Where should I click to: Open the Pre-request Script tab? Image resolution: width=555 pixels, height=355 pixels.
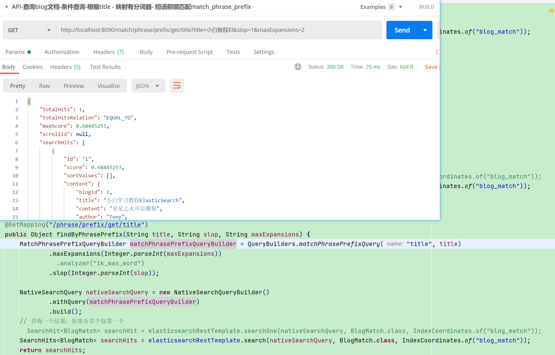[x=190, y=52]
